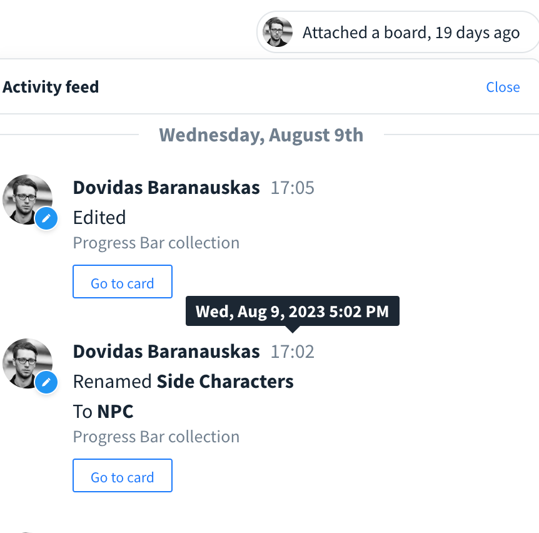The width and height of the screenshot is (539, 533).
Task: Click the "Wed, Aug 9, 2023 5:02 PM" tooltip
Action: [292, 312]
